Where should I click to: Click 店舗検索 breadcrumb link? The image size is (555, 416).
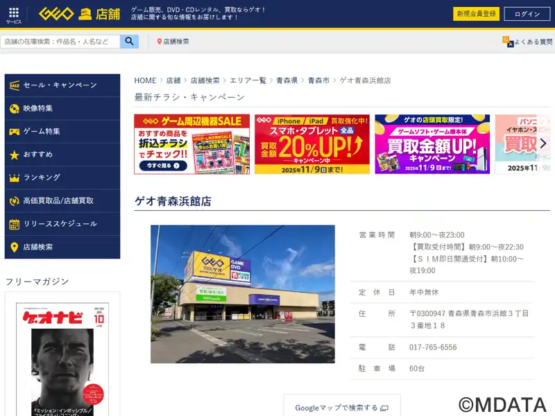click(x=205, y=80)
